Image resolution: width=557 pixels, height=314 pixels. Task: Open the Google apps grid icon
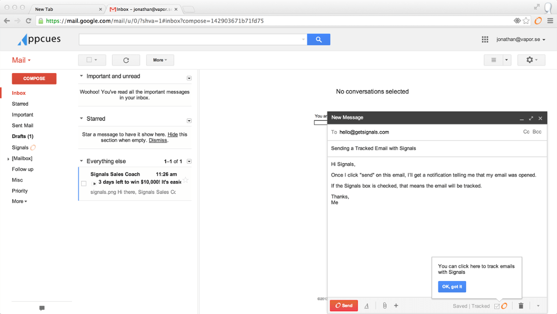pos(485,40)
